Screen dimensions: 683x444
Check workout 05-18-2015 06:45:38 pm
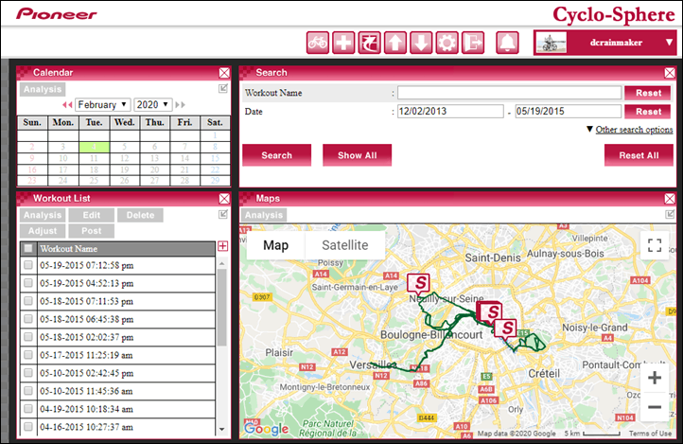[28, 318]
